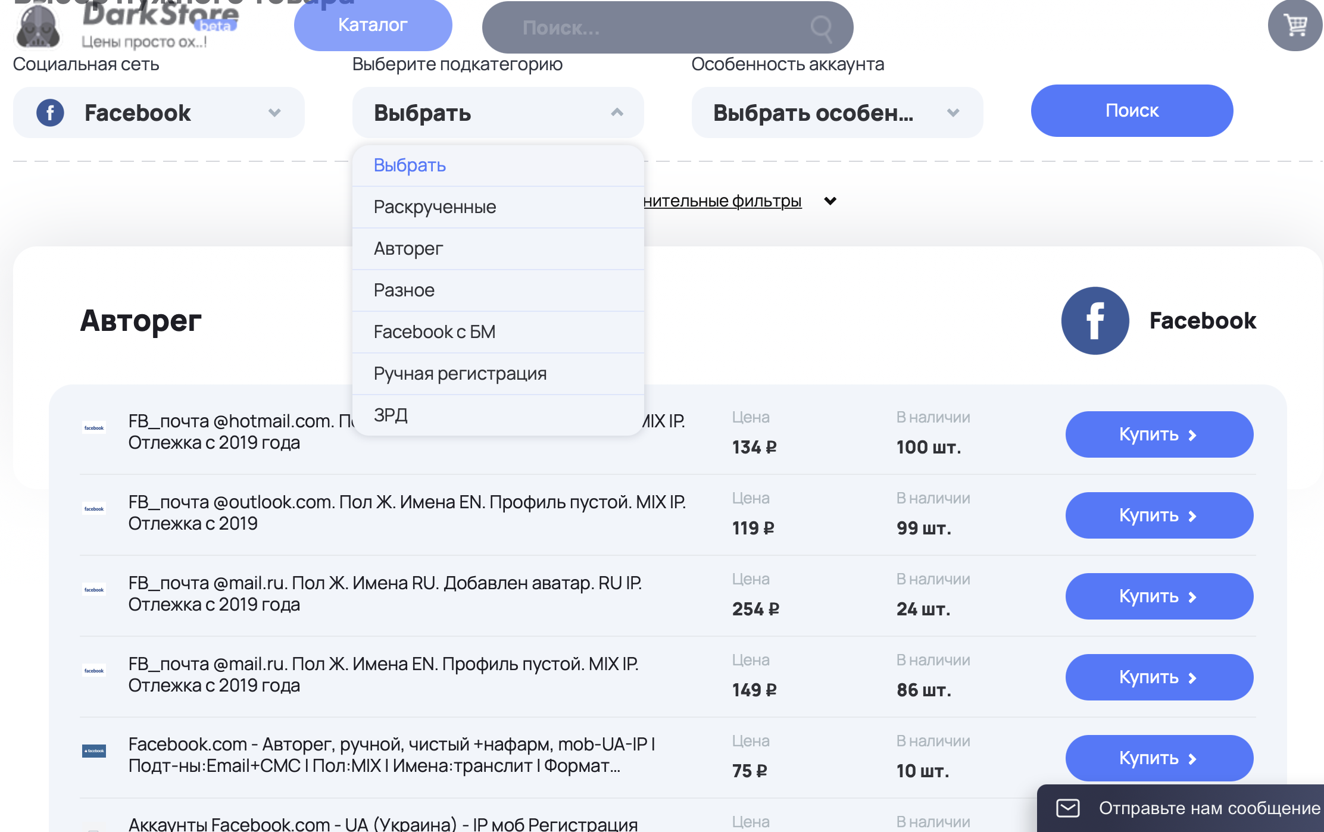
Task: Click Купить for the 254 ₽ listing
Action: [x=1158, y=596]
